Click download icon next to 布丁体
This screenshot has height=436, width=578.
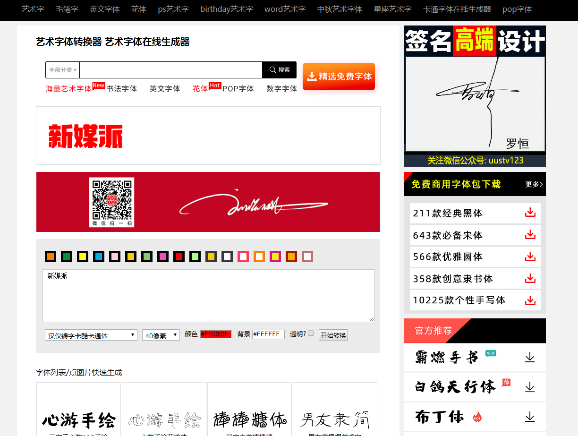pyautogui.click(x=530, y=417)
